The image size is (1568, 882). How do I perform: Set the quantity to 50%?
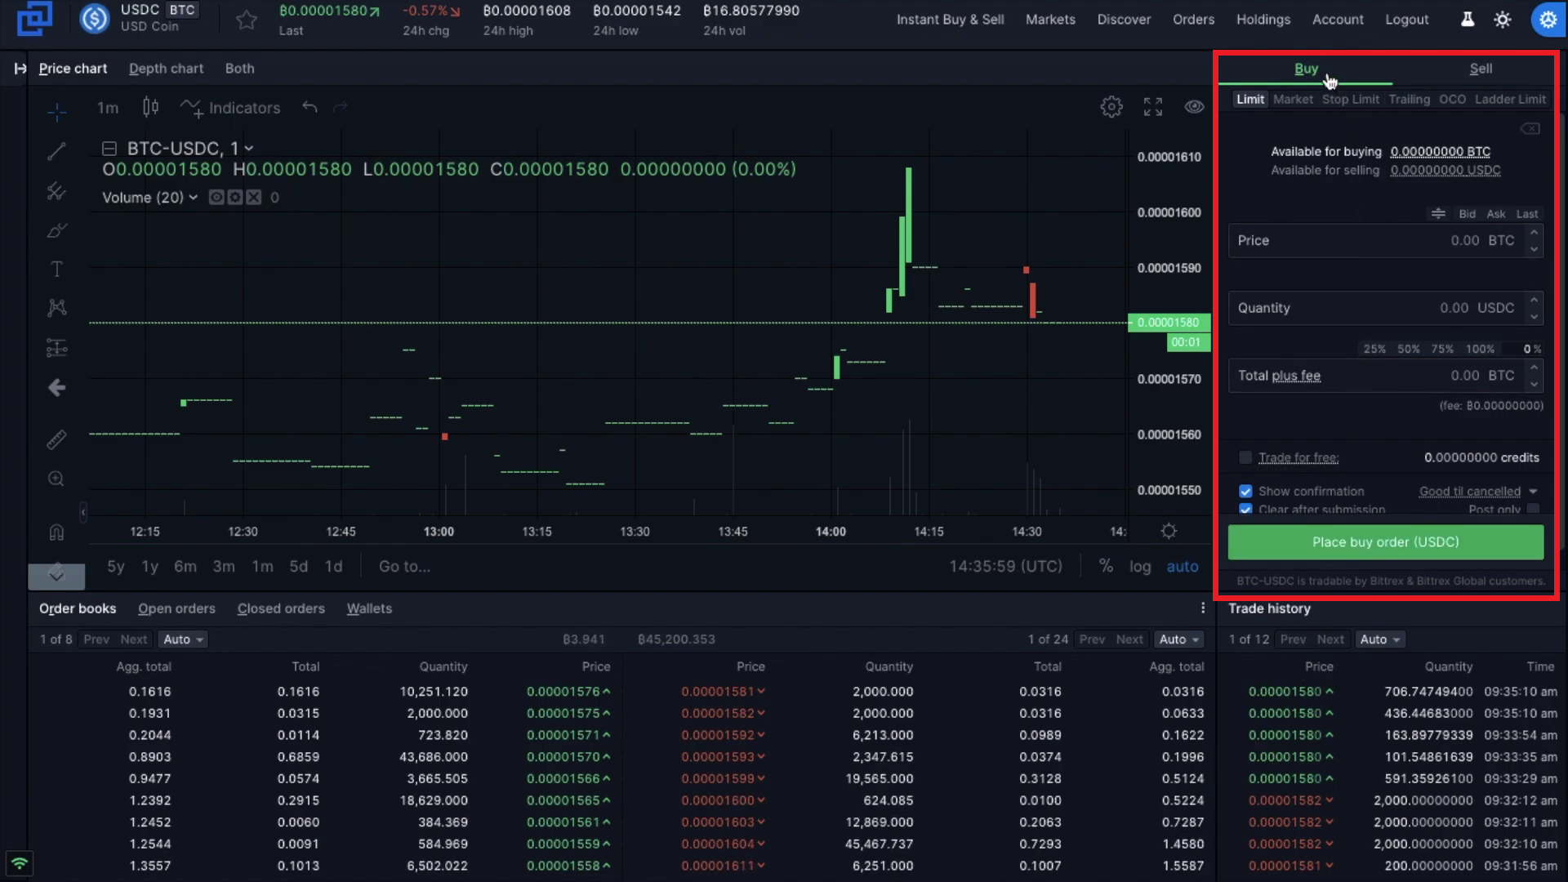click(1408, 349)
